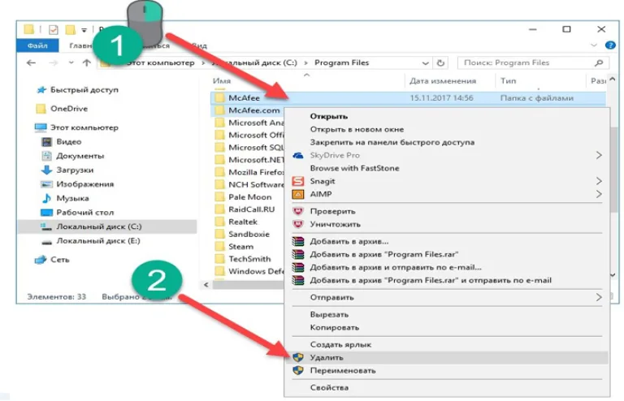Expand the ribbon with the chevron
The image size is (624, 401).
coord(594,45)
